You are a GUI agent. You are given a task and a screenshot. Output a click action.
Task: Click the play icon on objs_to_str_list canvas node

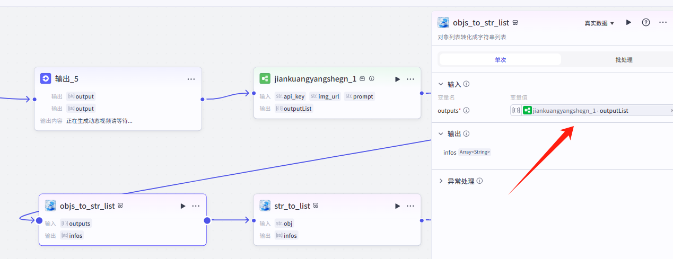coord(183,206)
